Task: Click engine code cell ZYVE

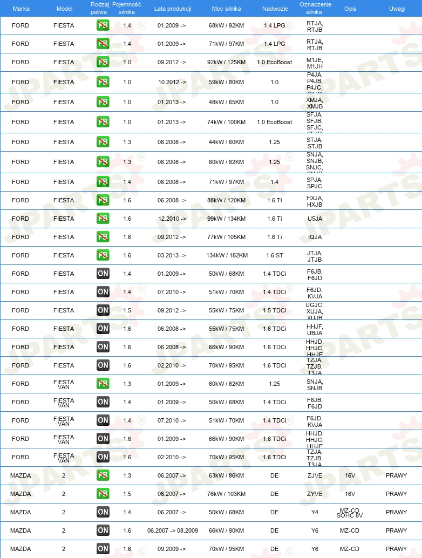Action: coord(315,494)
